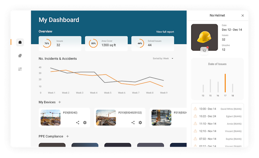Select the day 15 bar in chart
The width and height of the screenshot is (259, 158).
pos(210,86)
